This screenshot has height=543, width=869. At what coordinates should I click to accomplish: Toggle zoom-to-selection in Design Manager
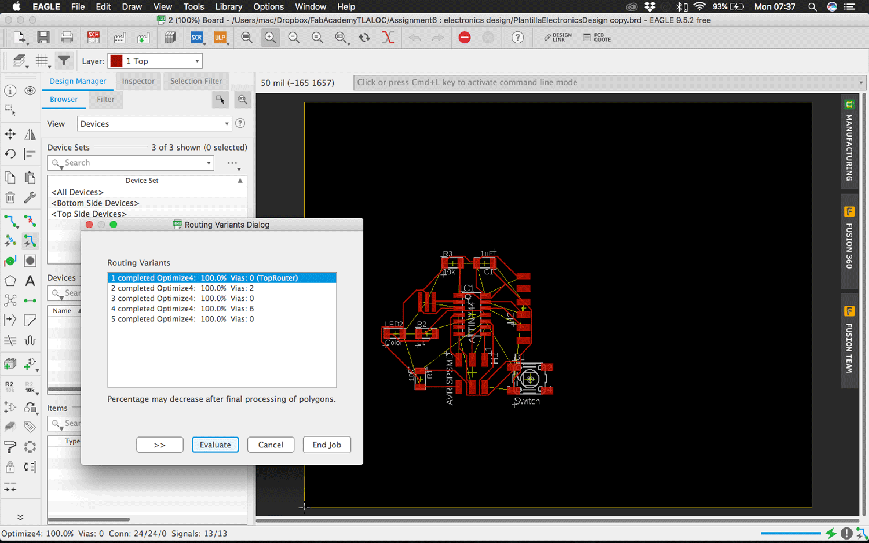pyautogui.click(x=243, y=100)
